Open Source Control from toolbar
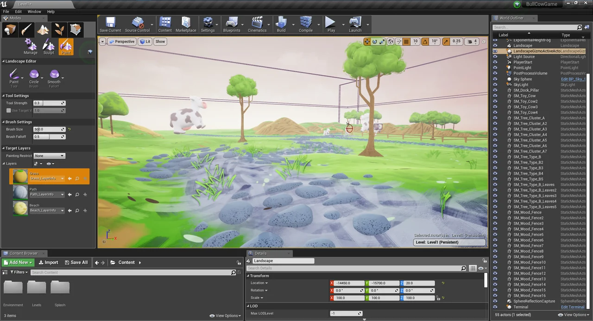593x321 pixels. (138, 25)
